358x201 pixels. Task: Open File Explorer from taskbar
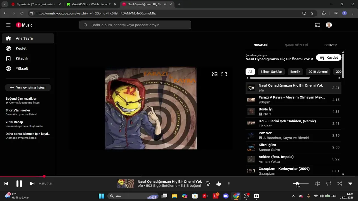[175, 196]
